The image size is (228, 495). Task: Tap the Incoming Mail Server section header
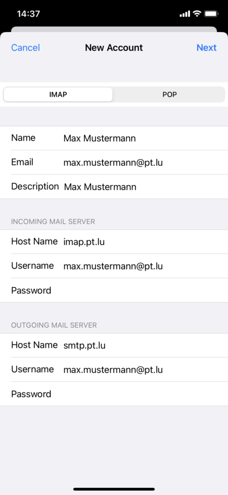(53, 221)
